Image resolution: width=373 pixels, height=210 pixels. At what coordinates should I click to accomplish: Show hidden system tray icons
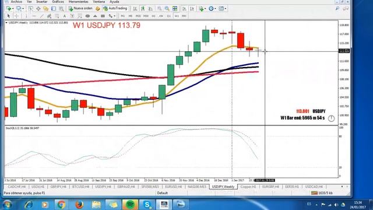[316, 205]
